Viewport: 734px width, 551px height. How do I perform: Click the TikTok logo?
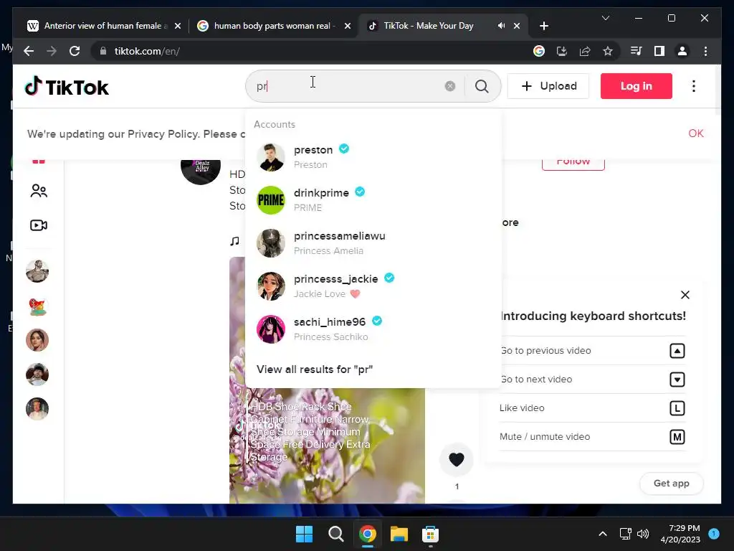67,87
